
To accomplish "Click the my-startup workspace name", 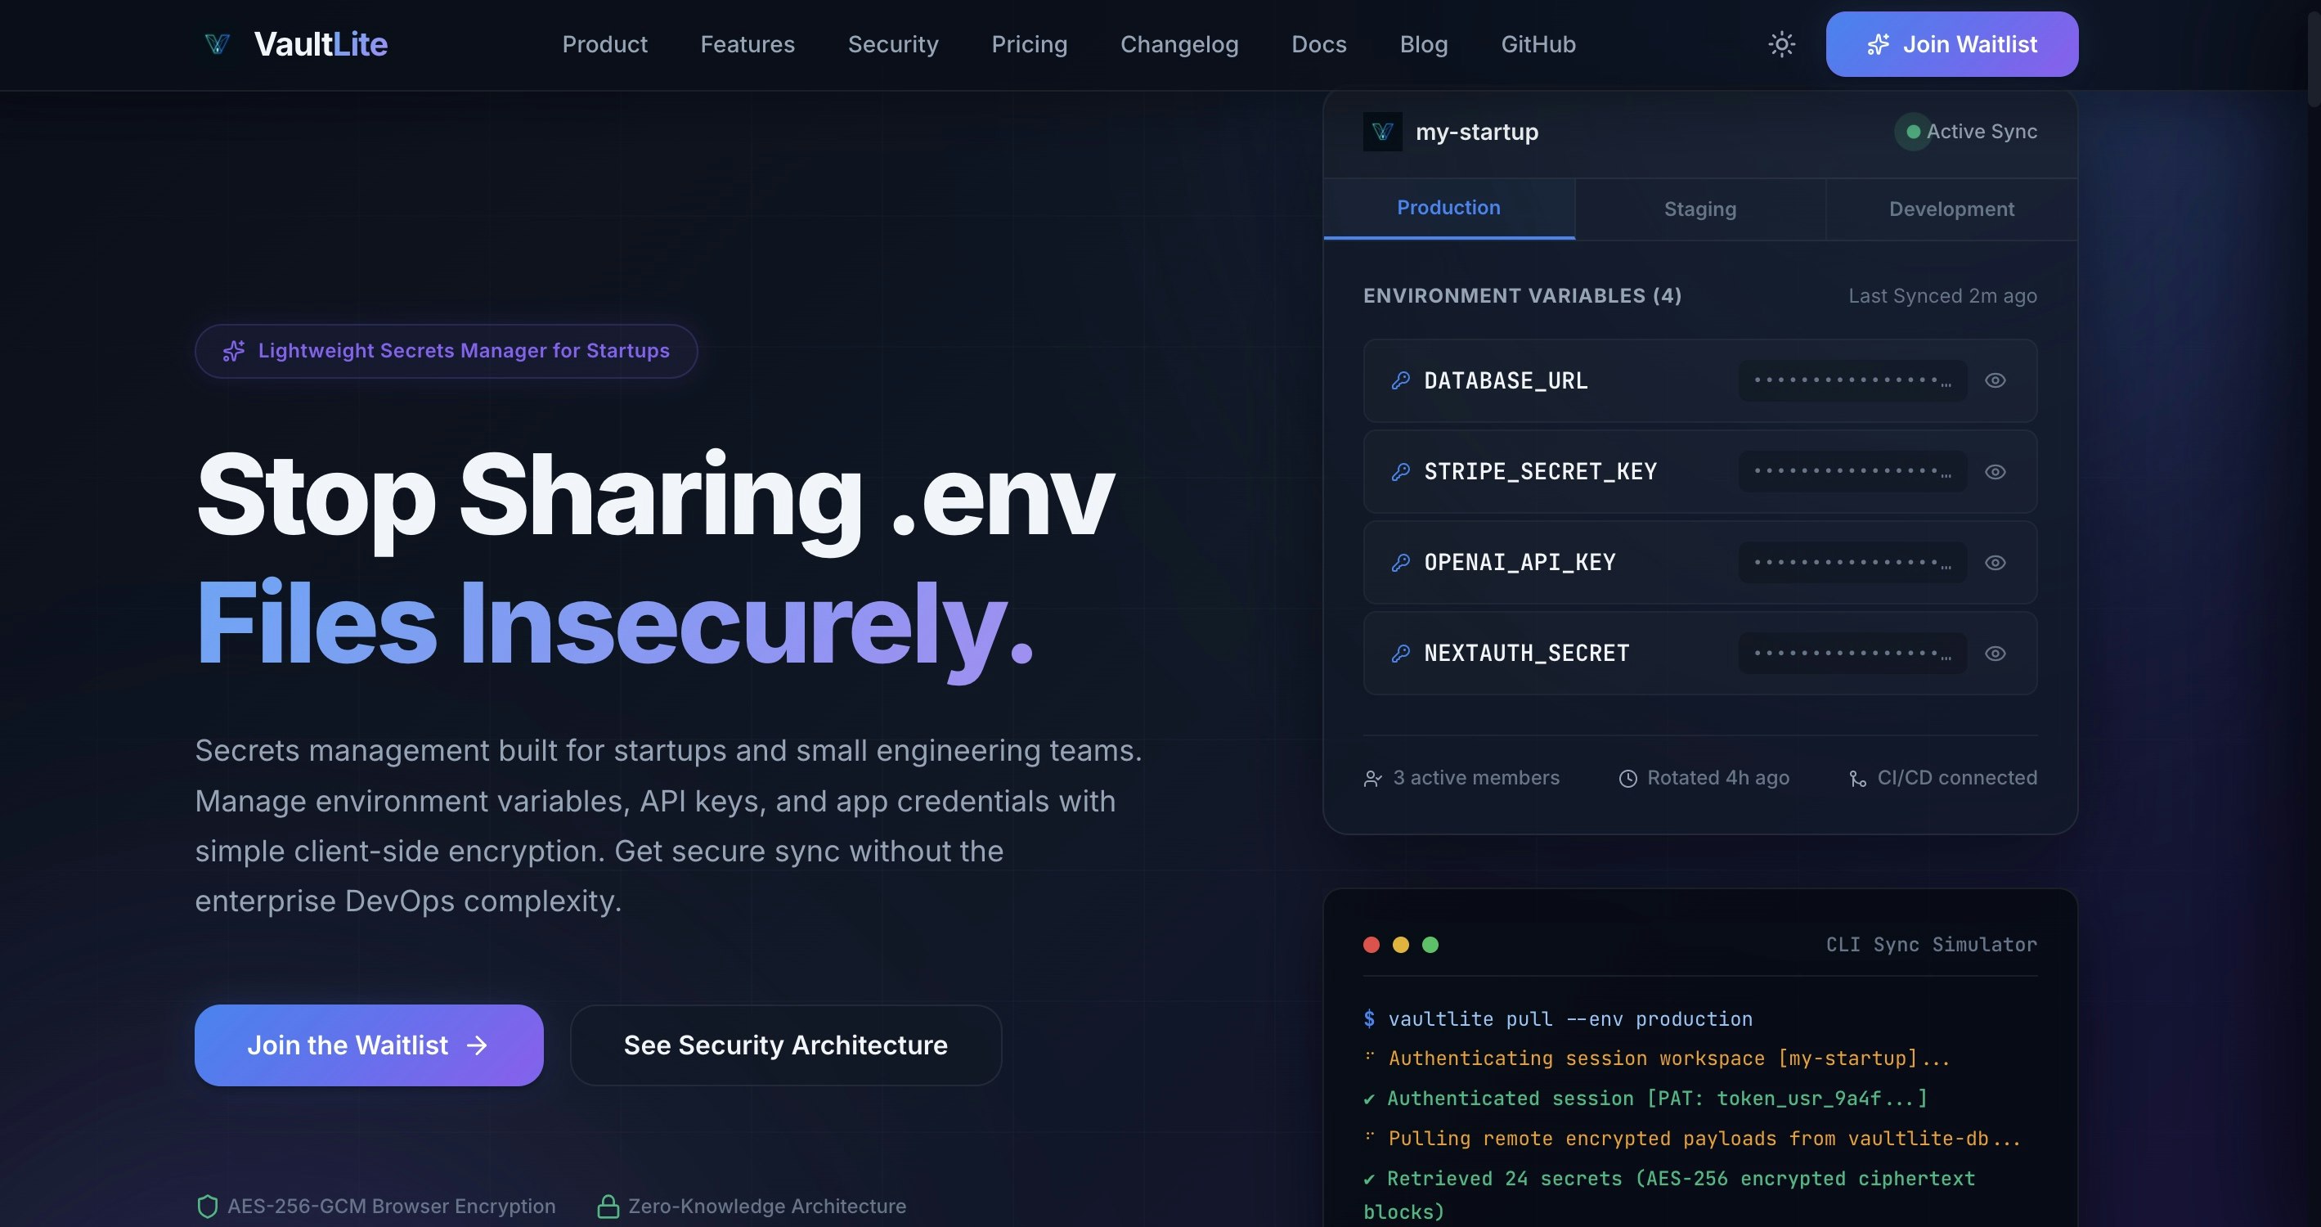I will (1477, 132).
